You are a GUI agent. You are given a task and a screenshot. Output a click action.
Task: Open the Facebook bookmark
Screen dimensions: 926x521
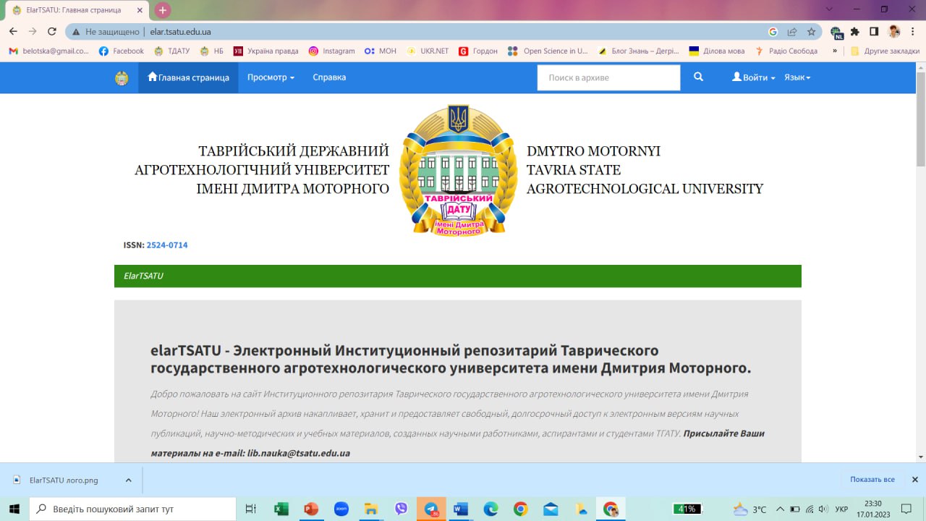tap(122, 51)
